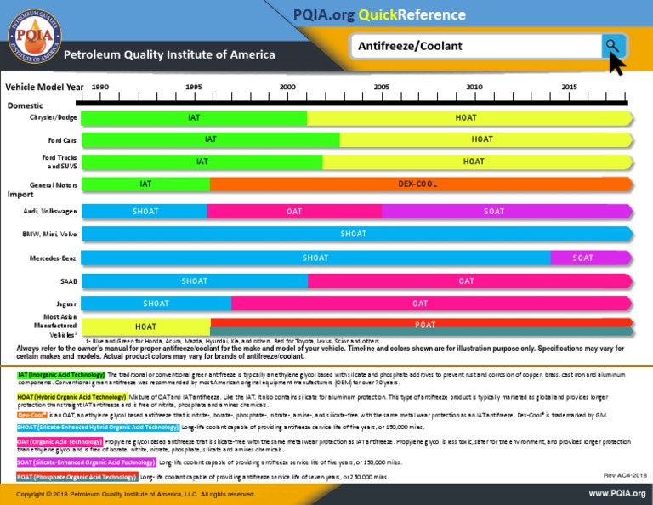
Task: Select the 2005 year label
Action: 382,87
